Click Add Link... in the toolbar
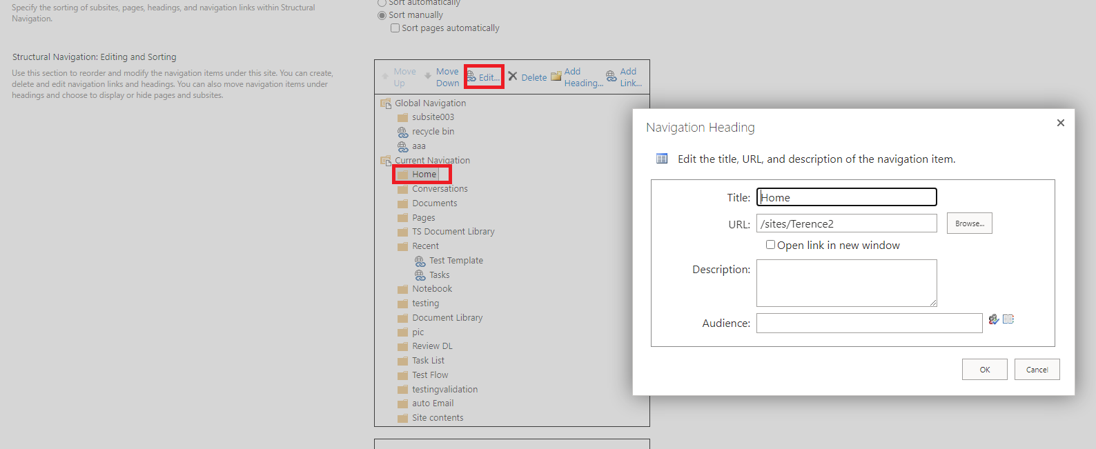 coord(624,77)
